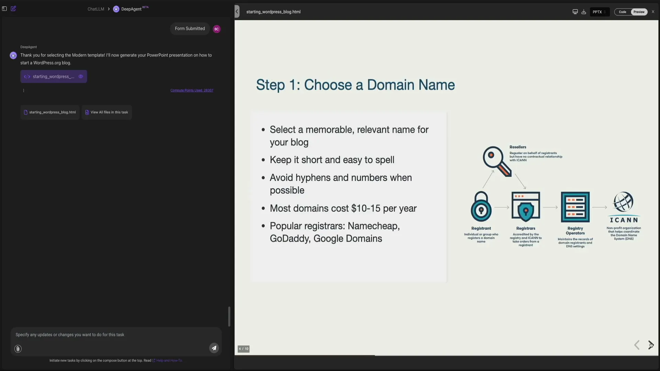This screenshot has width=660, height=371.
Task: Toggle the left sidebar panel icon
Action: click(x=4, y=9)
